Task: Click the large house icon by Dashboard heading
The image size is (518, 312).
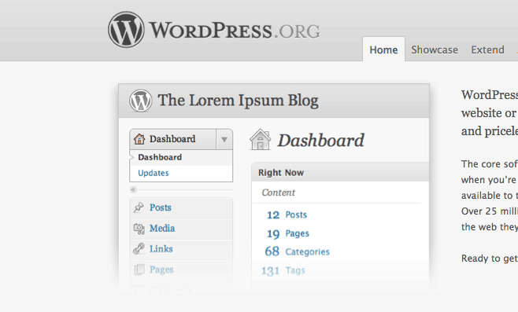Action: pyautogui.click(x=261, y=140)
